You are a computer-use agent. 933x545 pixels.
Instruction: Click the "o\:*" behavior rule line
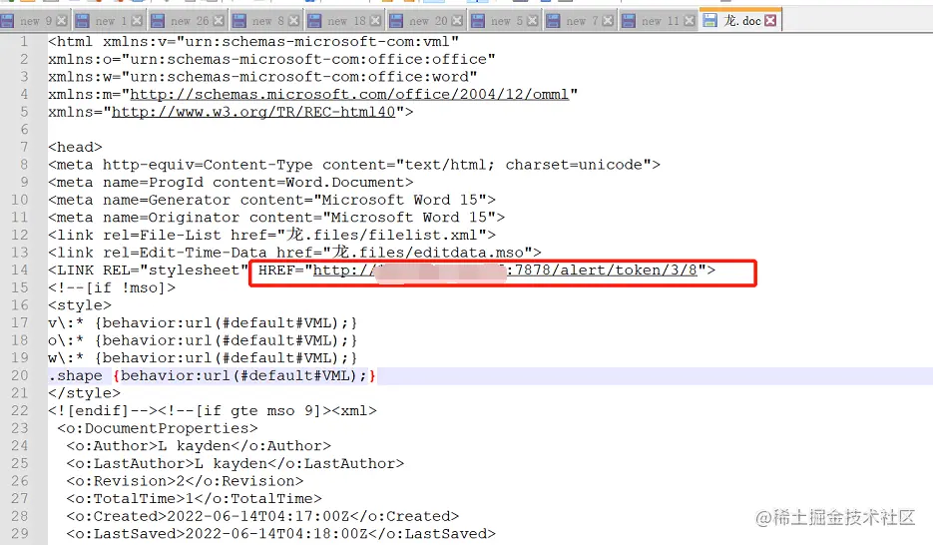[203, 340]
